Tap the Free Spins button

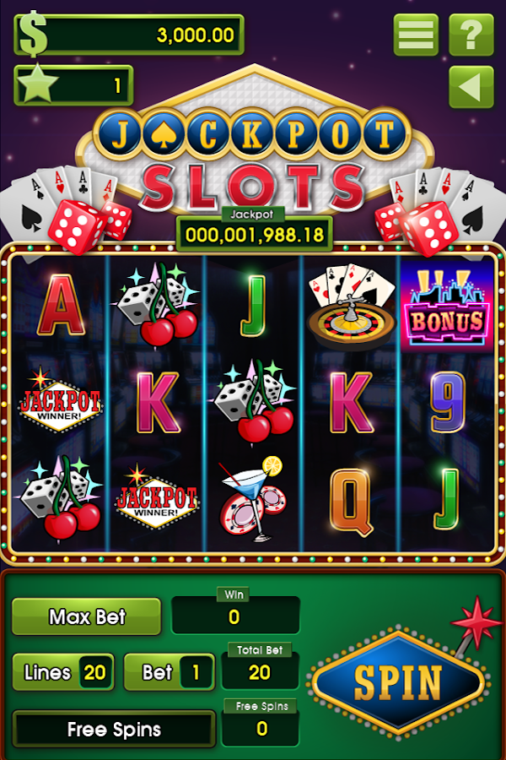pyautogui.click(x=114, y=730)
